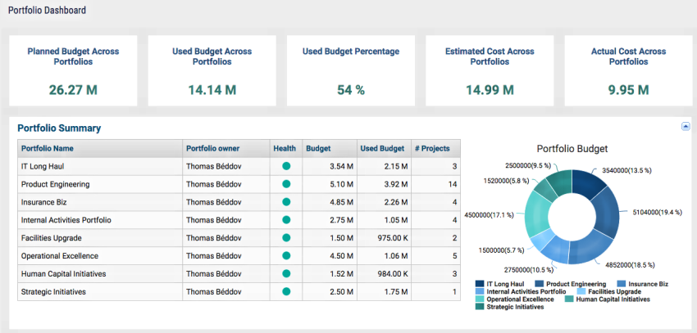Click the Facilities Upgrade health indicator
This screenshot has height=333, width=697.
286,238
